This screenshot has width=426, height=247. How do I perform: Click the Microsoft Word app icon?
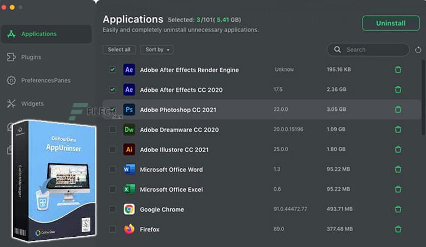click(x=129, y=169)
